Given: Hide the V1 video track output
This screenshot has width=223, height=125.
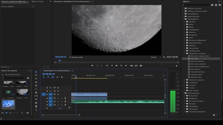Looking at the screenshot, I should [58, 94].
